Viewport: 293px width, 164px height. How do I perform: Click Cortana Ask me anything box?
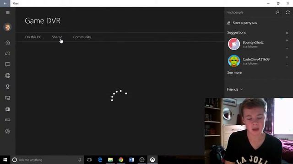pyautogui.click(x=47, y=160)
